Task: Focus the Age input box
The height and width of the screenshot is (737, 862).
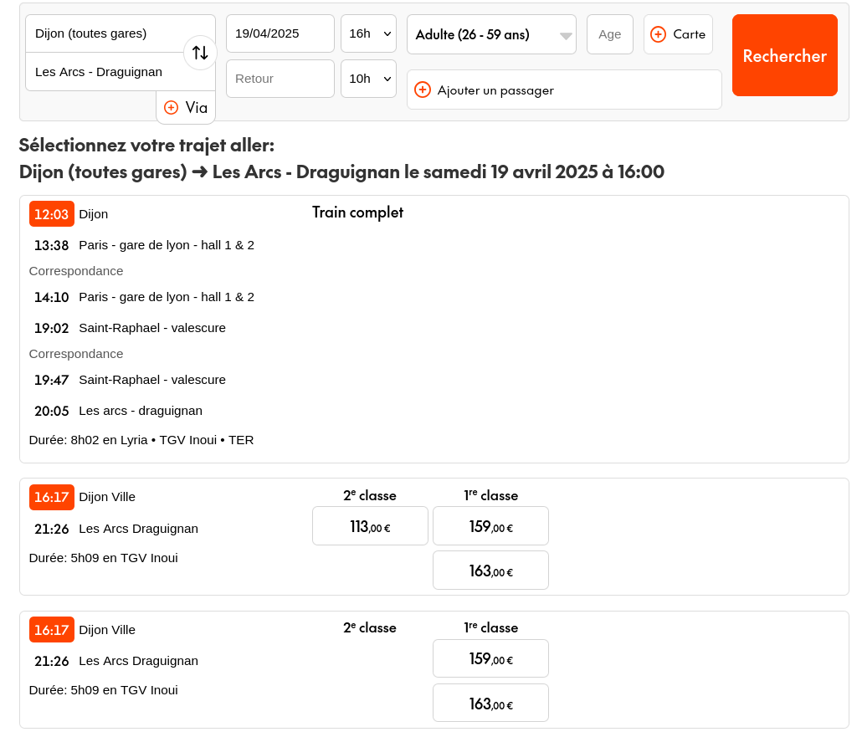Action: click(609, 34)
